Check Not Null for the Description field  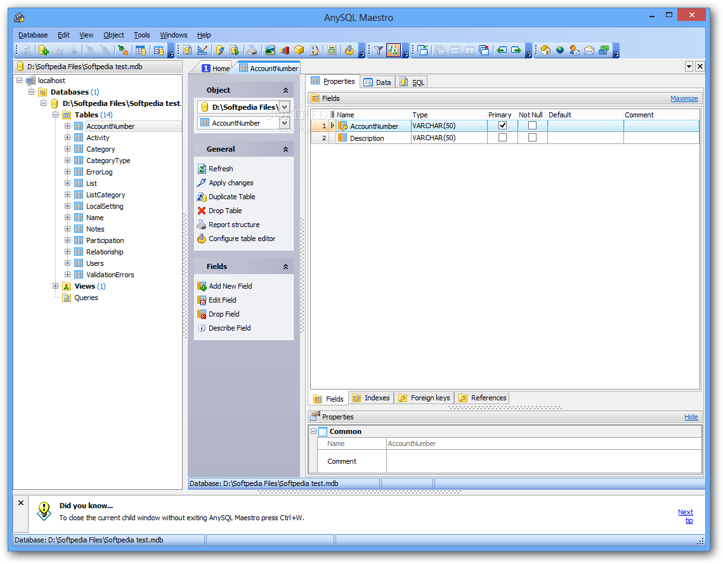click(532, 138)
